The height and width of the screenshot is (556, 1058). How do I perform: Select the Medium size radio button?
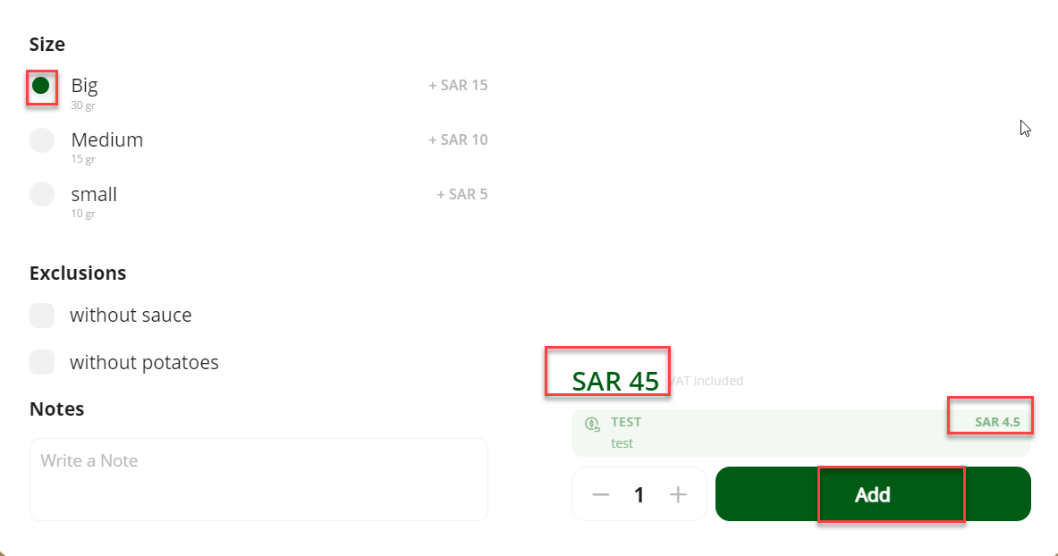[x=42, y=140]
